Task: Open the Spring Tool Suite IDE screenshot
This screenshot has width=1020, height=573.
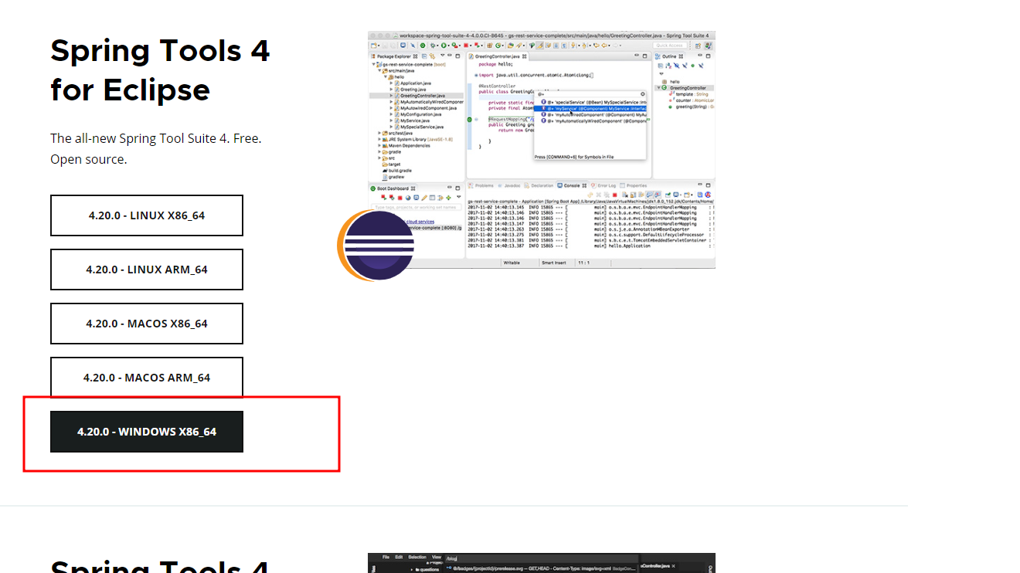Action: (x=542, y=150)
